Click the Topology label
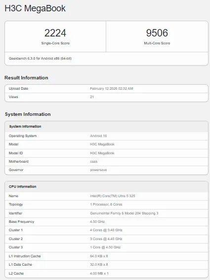Viewport: 210px width, 280px height. (16, 205)
